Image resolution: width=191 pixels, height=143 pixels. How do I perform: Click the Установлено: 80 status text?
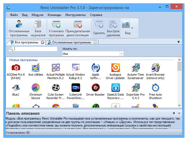coord(18,133)
